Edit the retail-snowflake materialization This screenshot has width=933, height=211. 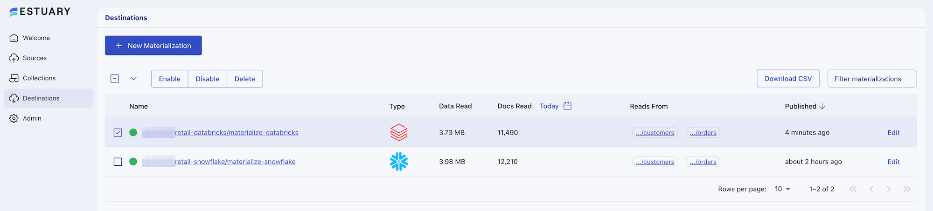tap(893, 162)
